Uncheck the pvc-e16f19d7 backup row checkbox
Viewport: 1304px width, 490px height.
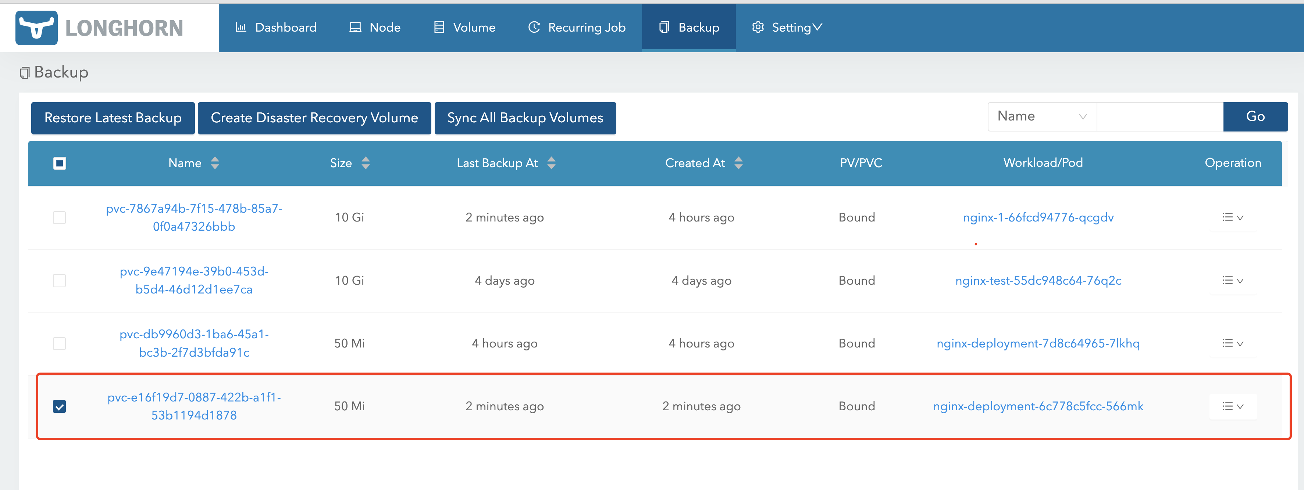(x=59, y=406)
